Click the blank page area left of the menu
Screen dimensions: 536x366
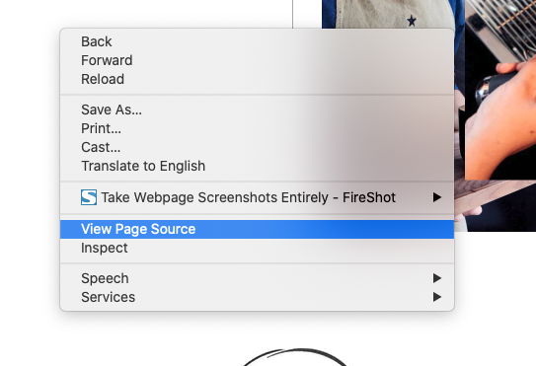[29, 171]
